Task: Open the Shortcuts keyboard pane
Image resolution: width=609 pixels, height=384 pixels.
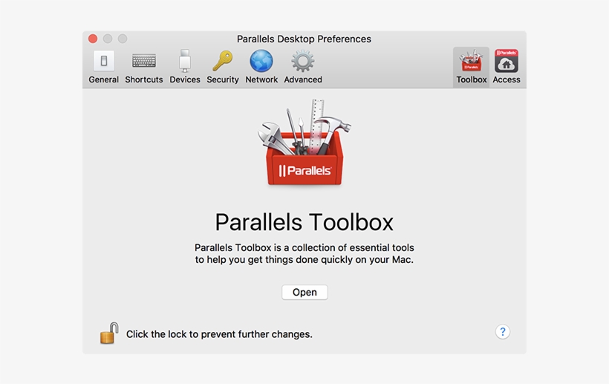Action: [x=143, y=67]
